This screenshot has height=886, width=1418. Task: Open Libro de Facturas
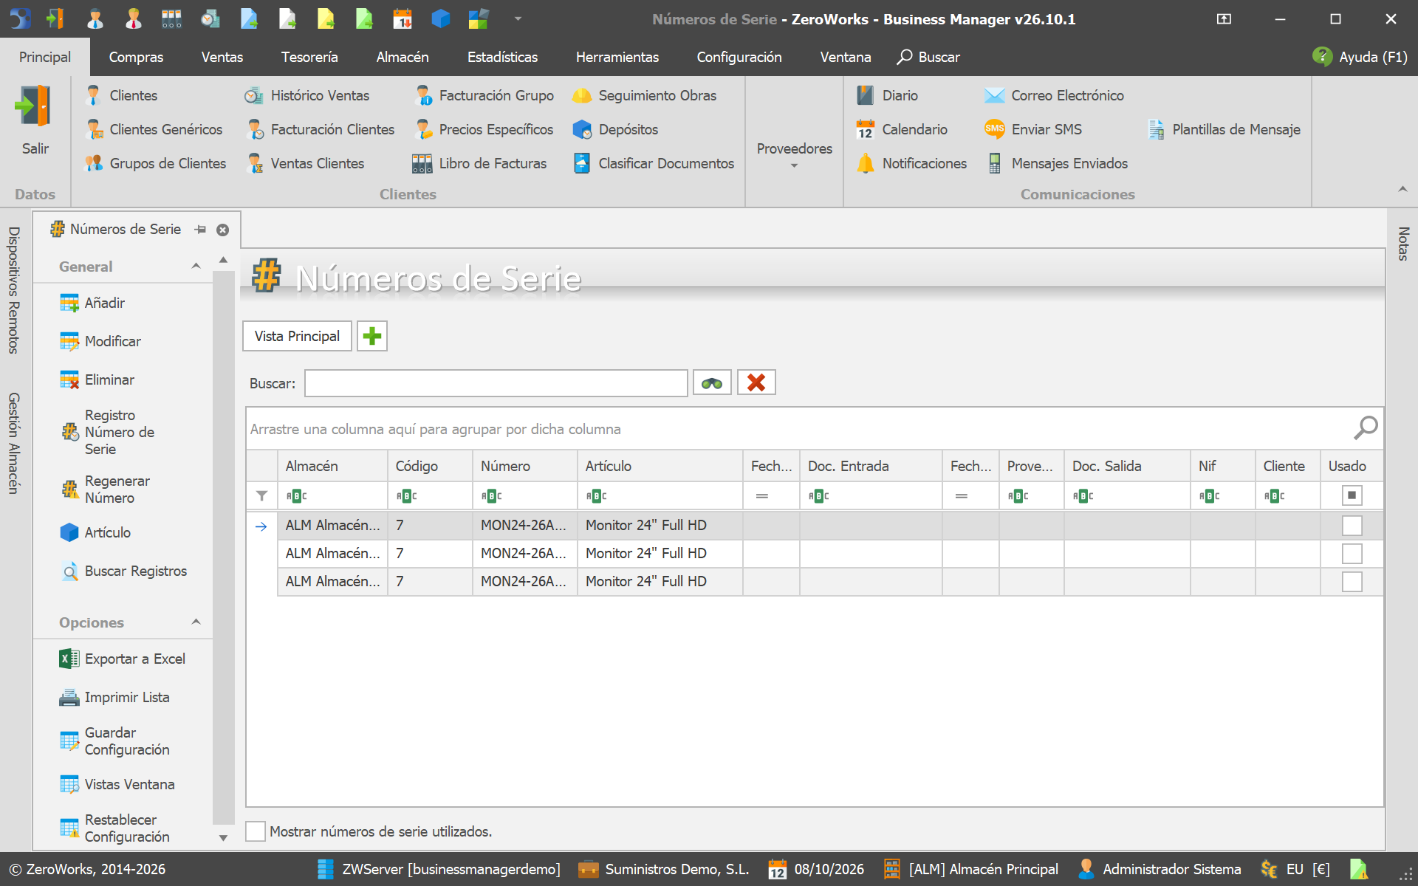coord(479,163)
